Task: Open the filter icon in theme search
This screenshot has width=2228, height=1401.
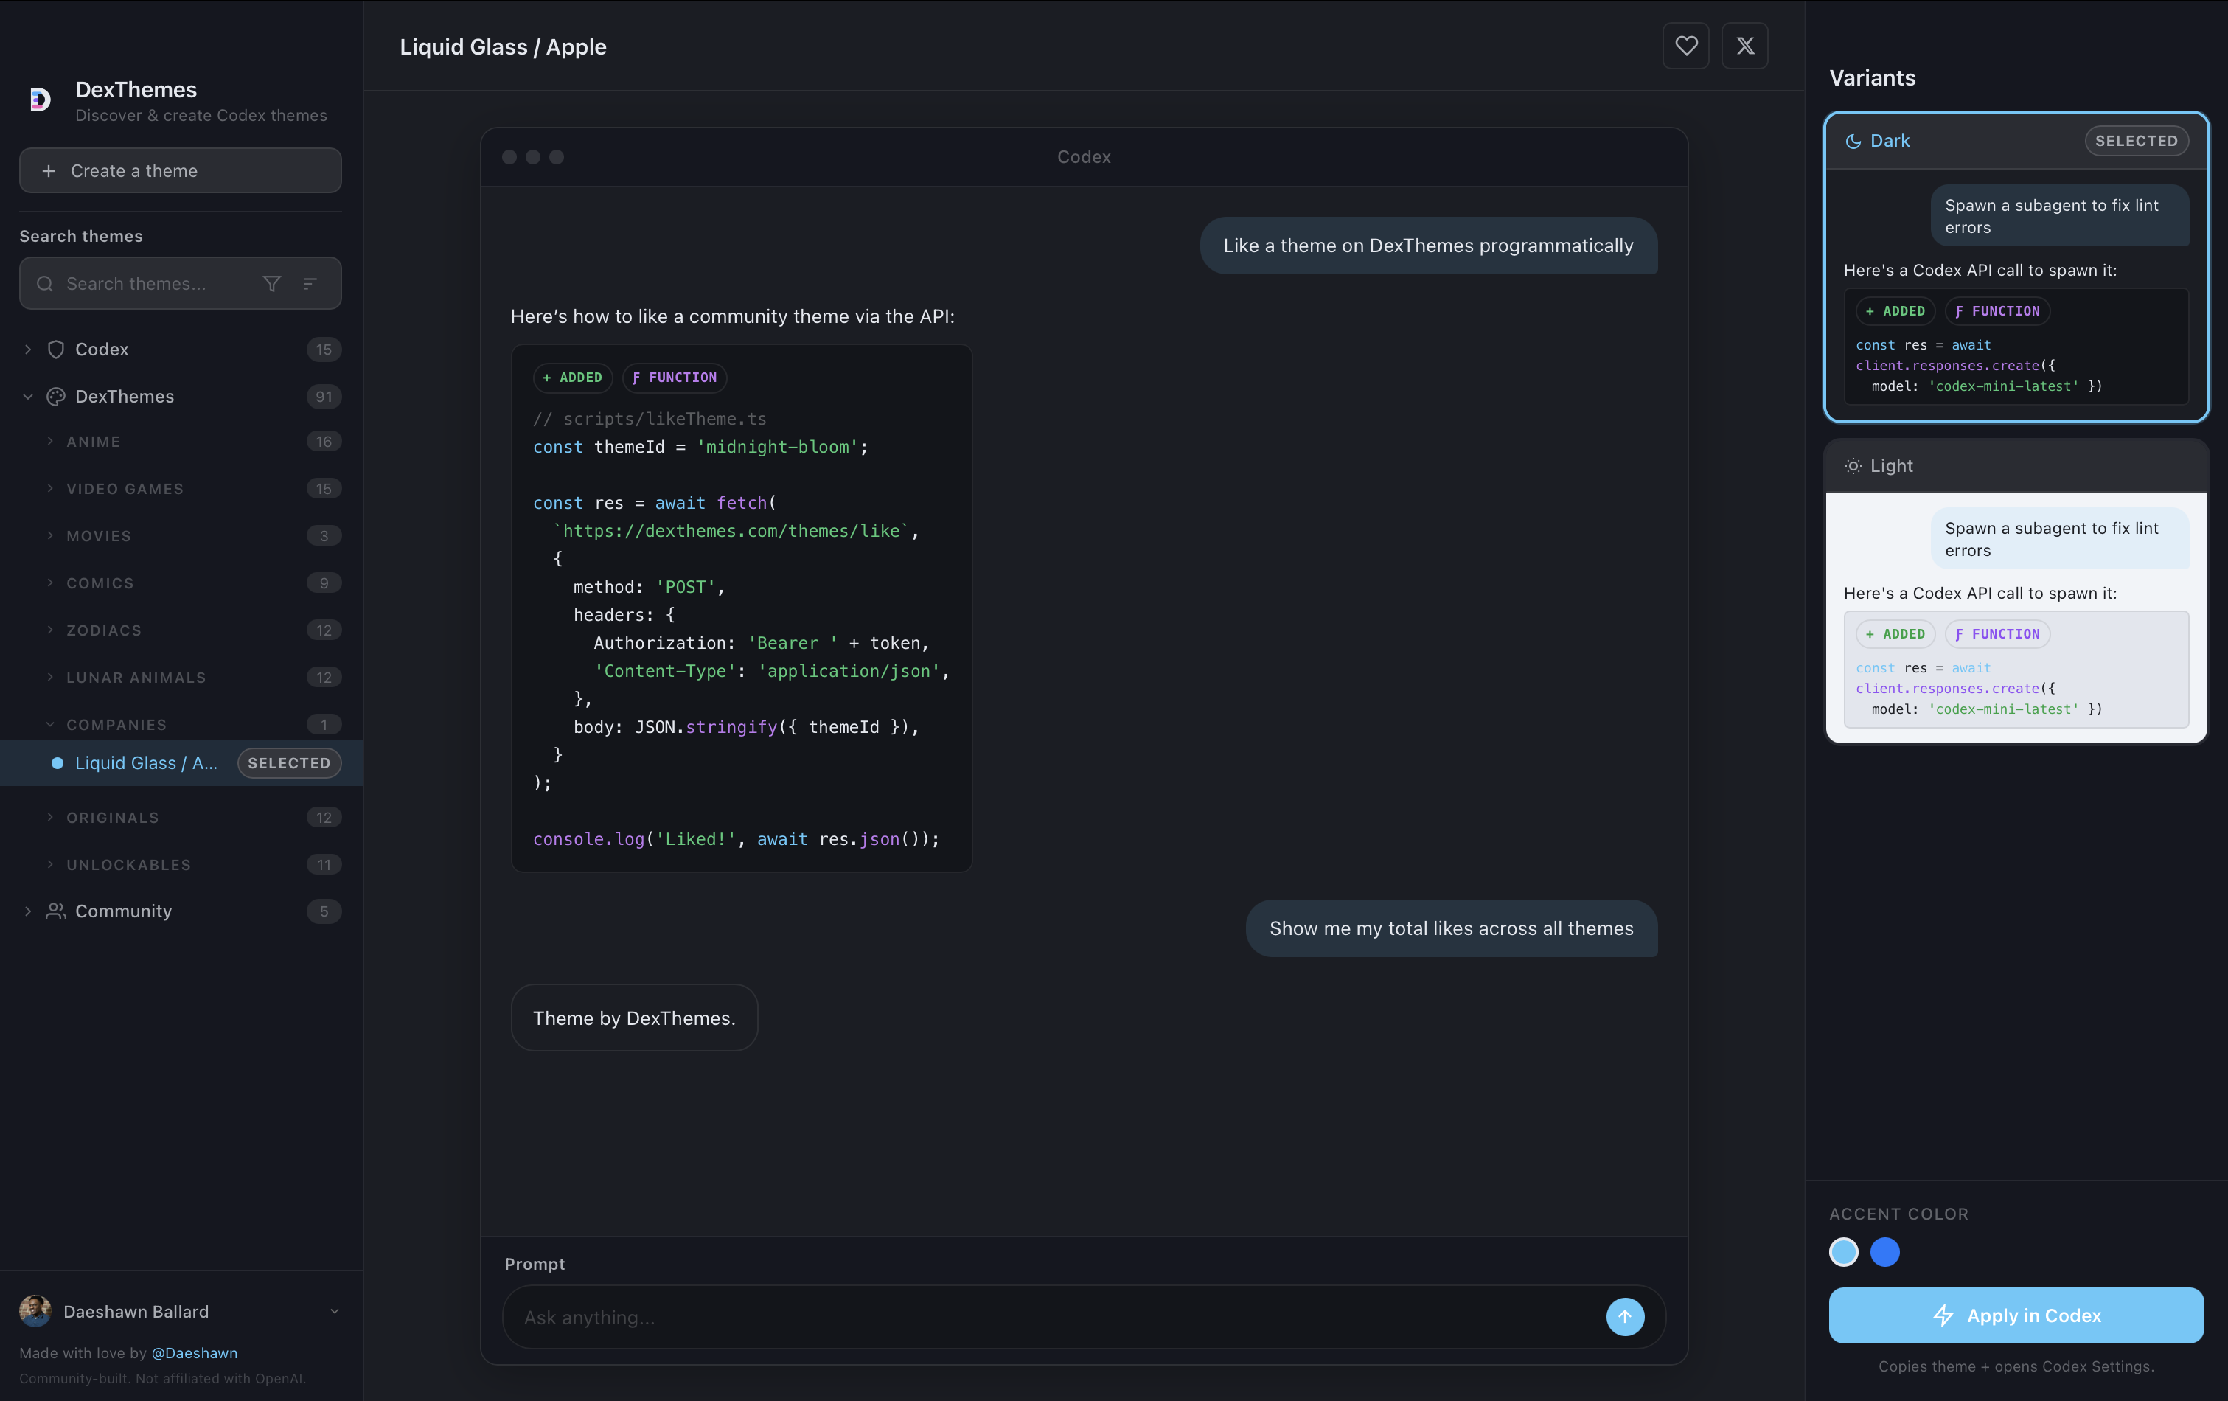Action: tap(271, 283)
